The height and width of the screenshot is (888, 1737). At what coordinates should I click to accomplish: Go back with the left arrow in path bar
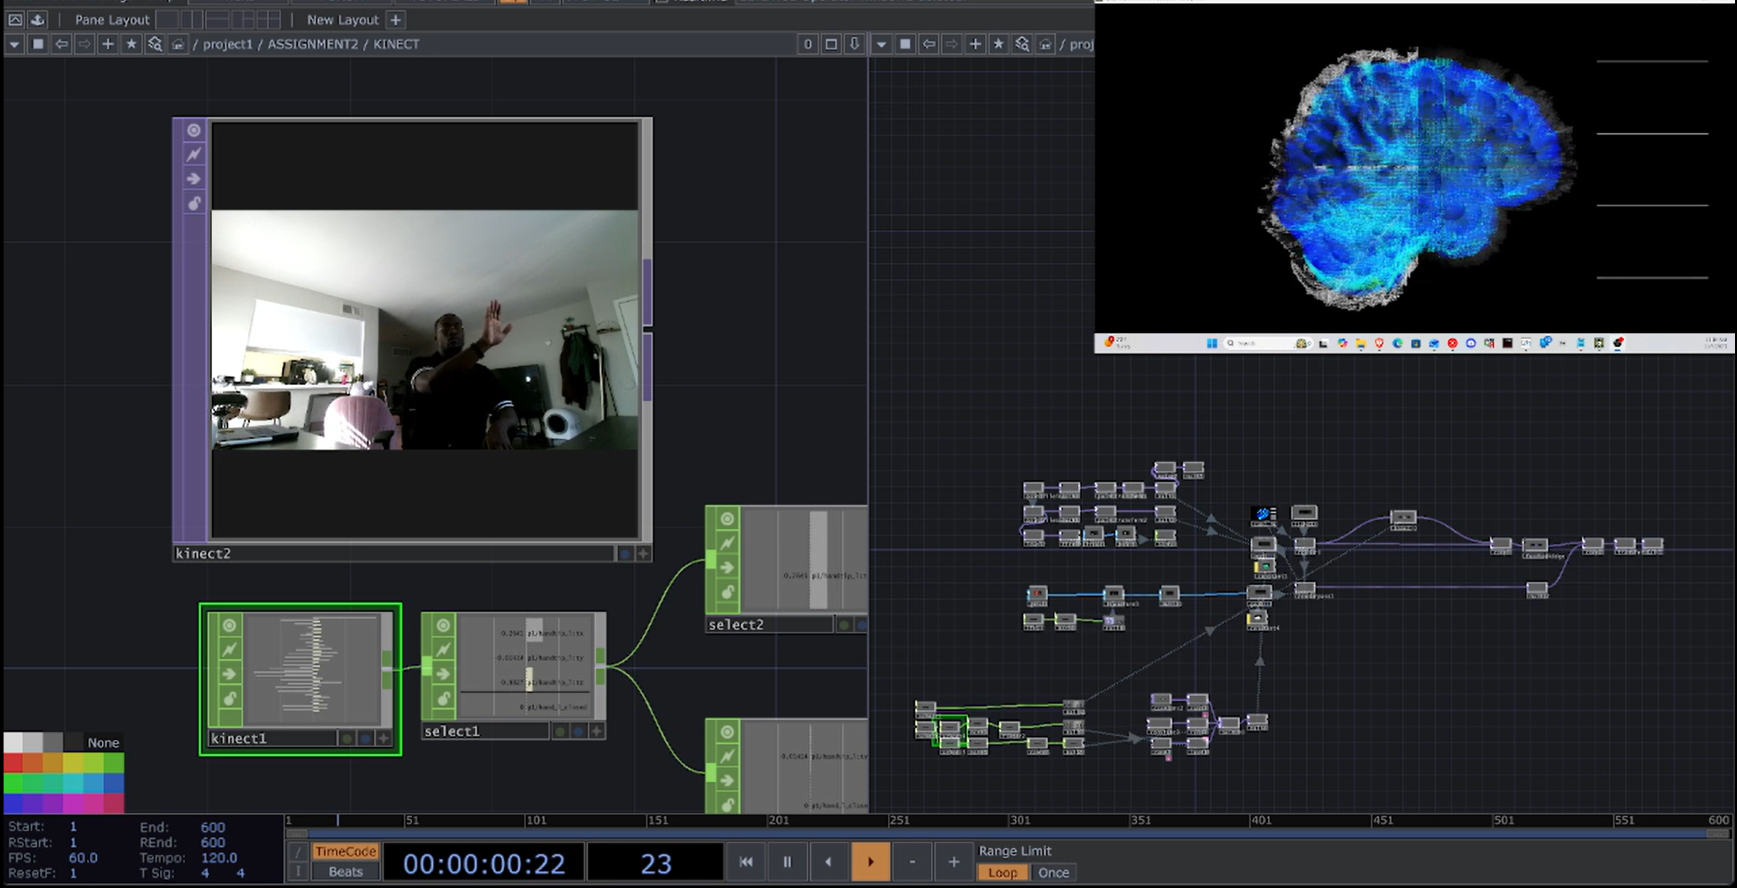(x=62, y=44)
